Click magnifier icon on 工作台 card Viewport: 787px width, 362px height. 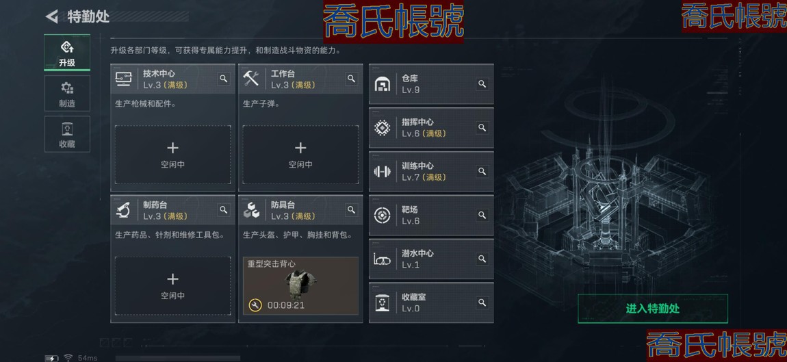tap(351, 79)
